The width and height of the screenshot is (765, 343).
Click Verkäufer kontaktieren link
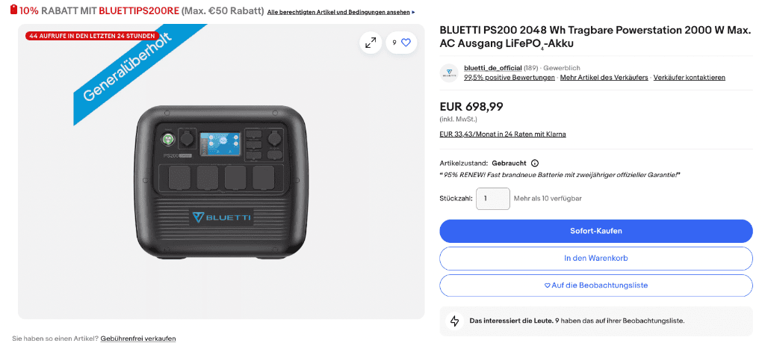click(690, 78)
